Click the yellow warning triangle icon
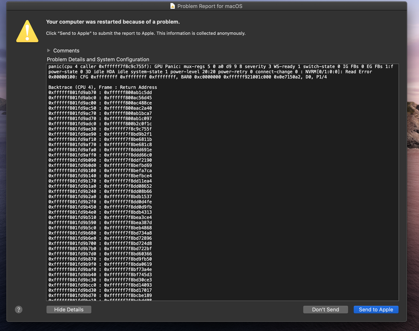Screen dimensions: 419x331 (27, 31)
